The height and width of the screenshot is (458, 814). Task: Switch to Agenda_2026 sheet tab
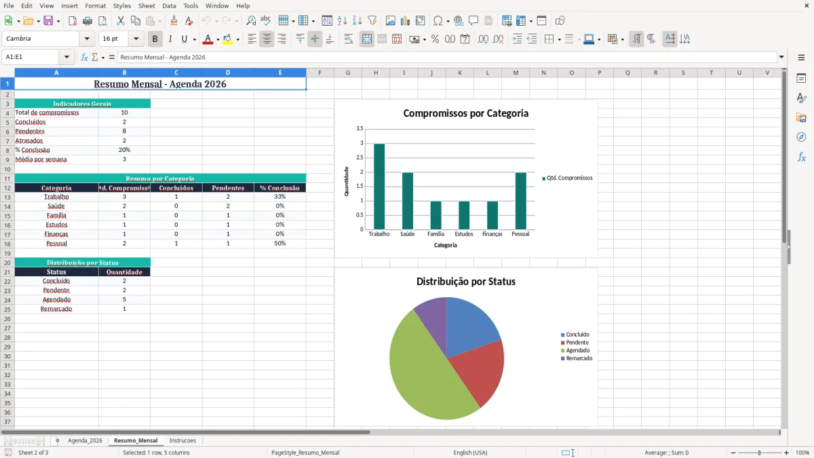point(85,440)
